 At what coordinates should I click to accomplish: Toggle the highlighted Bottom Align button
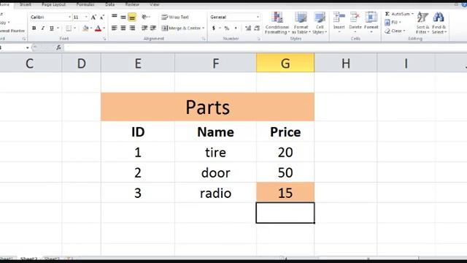pyautogui.click(x=132, y=18)
